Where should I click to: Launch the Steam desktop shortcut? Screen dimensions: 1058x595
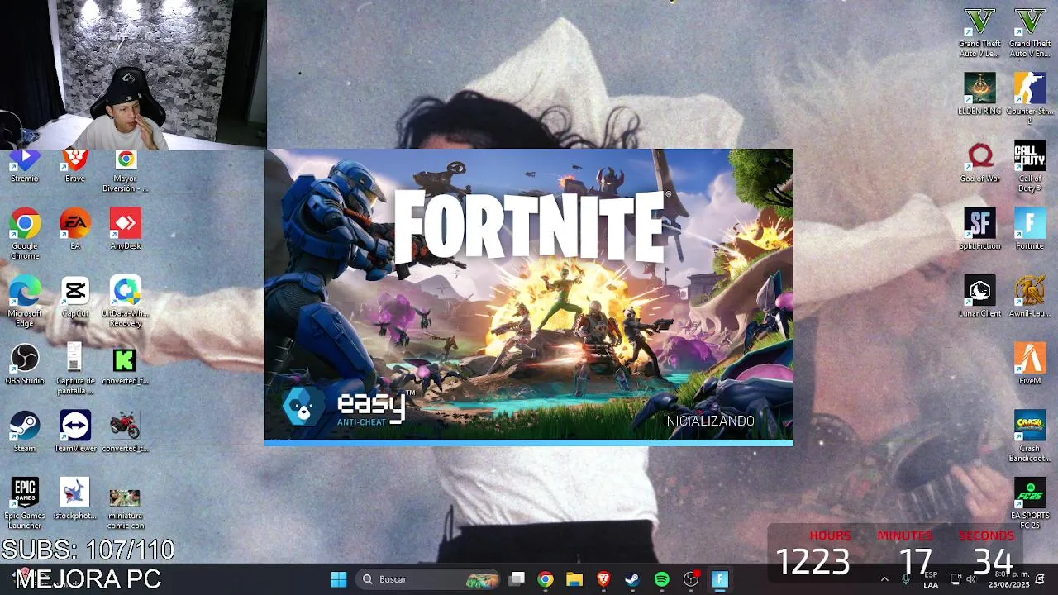[25, 431]
